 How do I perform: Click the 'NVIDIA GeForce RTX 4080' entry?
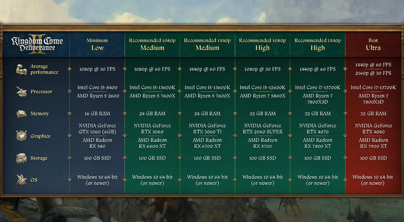(x=373, y=129)
